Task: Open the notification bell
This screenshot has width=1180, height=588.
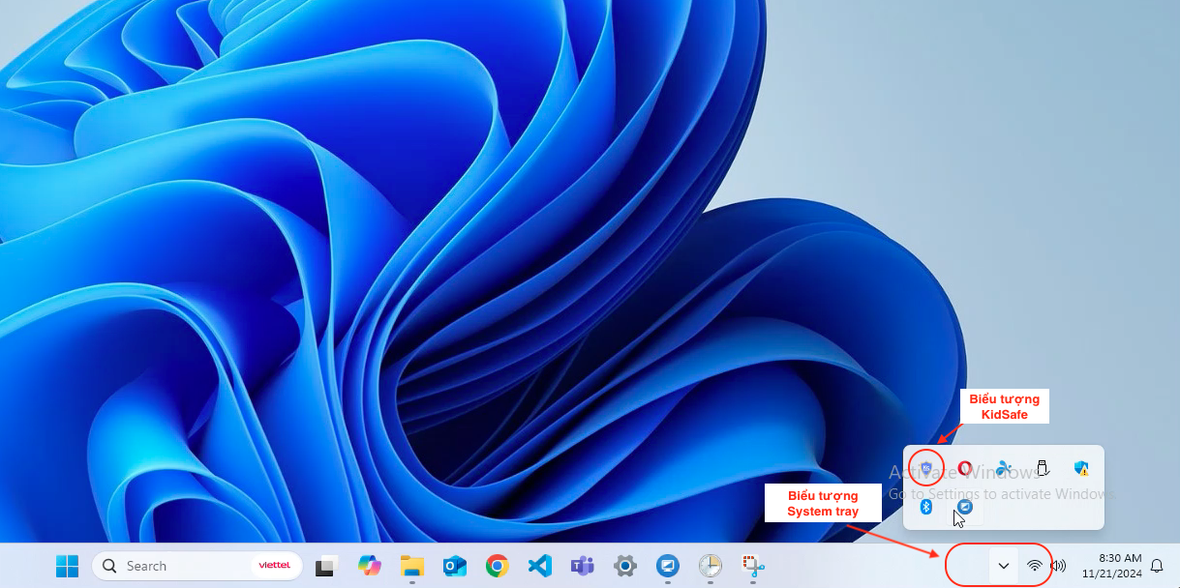Action: pos(1157,566)
